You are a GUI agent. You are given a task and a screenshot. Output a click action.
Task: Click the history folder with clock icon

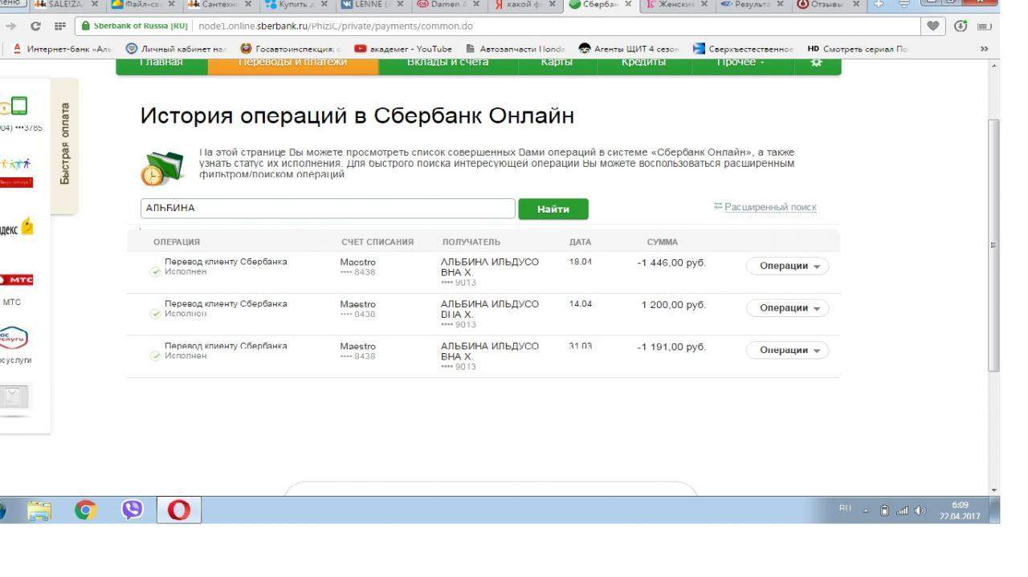[161, 167]
